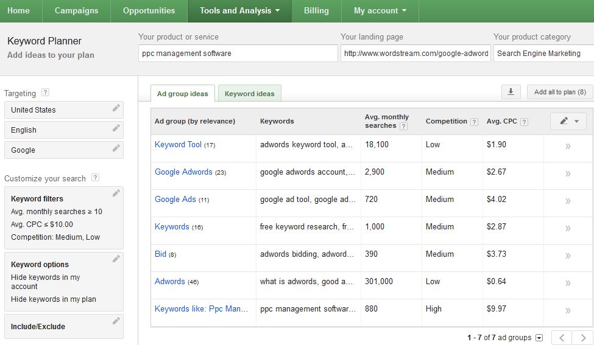Click Add all to plan (8) button
Image resolution: width=594 pixels, height=345 pixels.
[x=560, y=92]
